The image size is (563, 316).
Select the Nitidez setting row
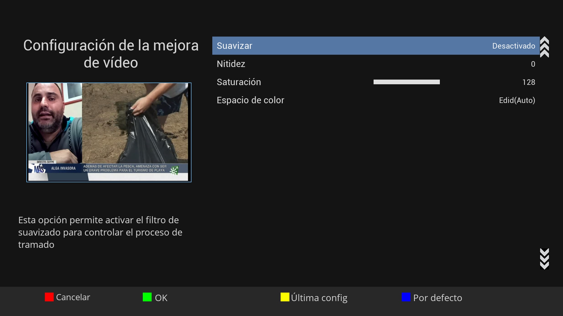pyautogui.click(x=231, y=64)
